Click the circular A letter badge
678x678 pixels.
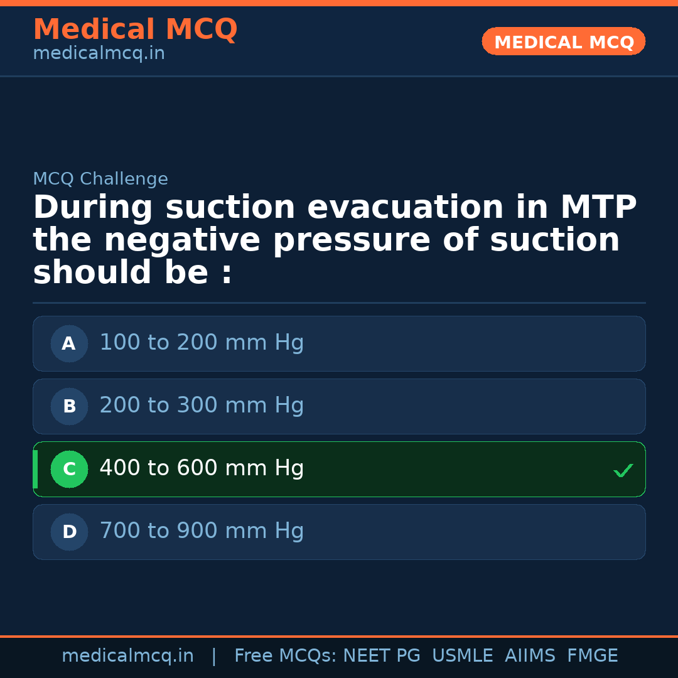(x=69, y=343)
